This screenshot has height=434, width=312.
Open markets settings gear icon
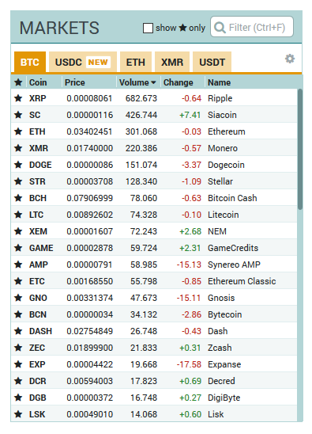(x=290, y=59)
